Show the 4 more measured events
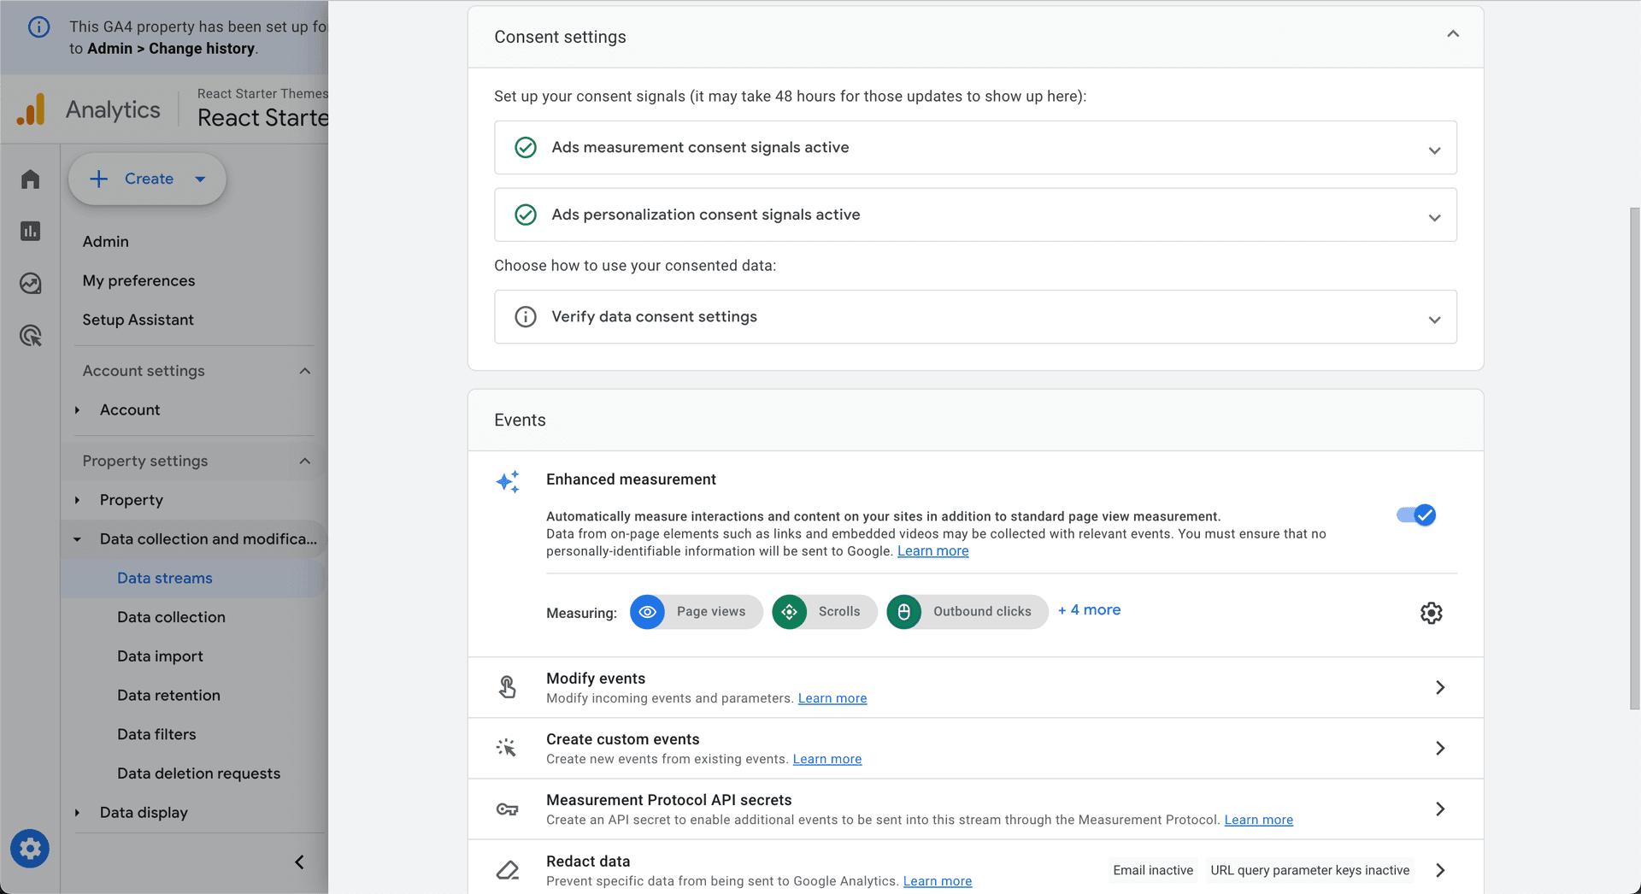This screenshot has height=894, width=1641. point(1089,610)
